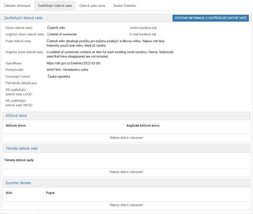The height and width of the screenshot is (214, 253).
Task: Go to the Soubor číselníku tab
Action: point(124,6)
